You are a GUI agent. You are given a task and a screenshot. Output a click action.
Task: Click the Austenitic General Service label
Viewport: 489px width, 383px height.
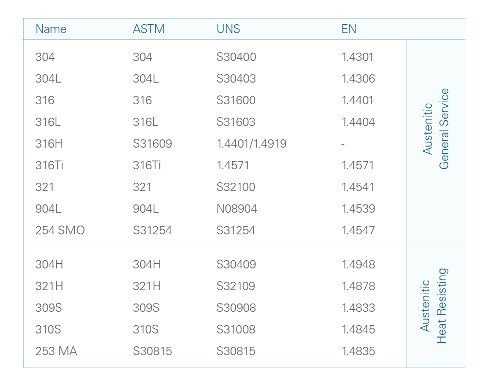(x=435, y=129)
